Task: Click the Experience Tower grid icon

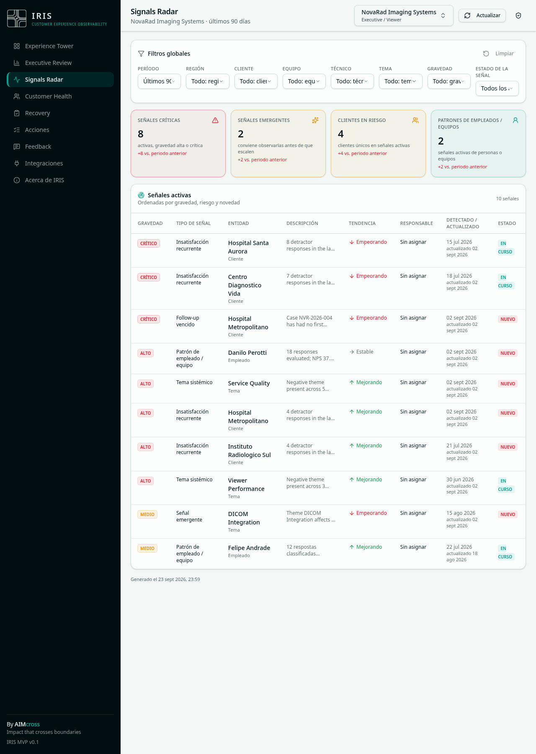Action: tap(17, 46)
